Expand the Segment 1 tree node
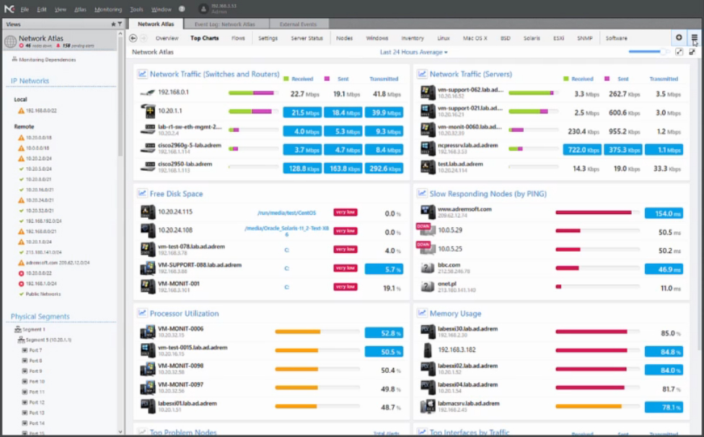Image resolution: width=704 pixels, height=437 pixels. (17, 330)
